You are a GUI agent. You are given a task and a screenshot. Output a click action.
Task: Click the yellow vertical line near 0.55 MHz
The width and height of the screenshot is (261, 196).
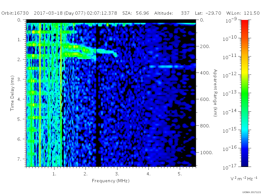tap(40, 95)
